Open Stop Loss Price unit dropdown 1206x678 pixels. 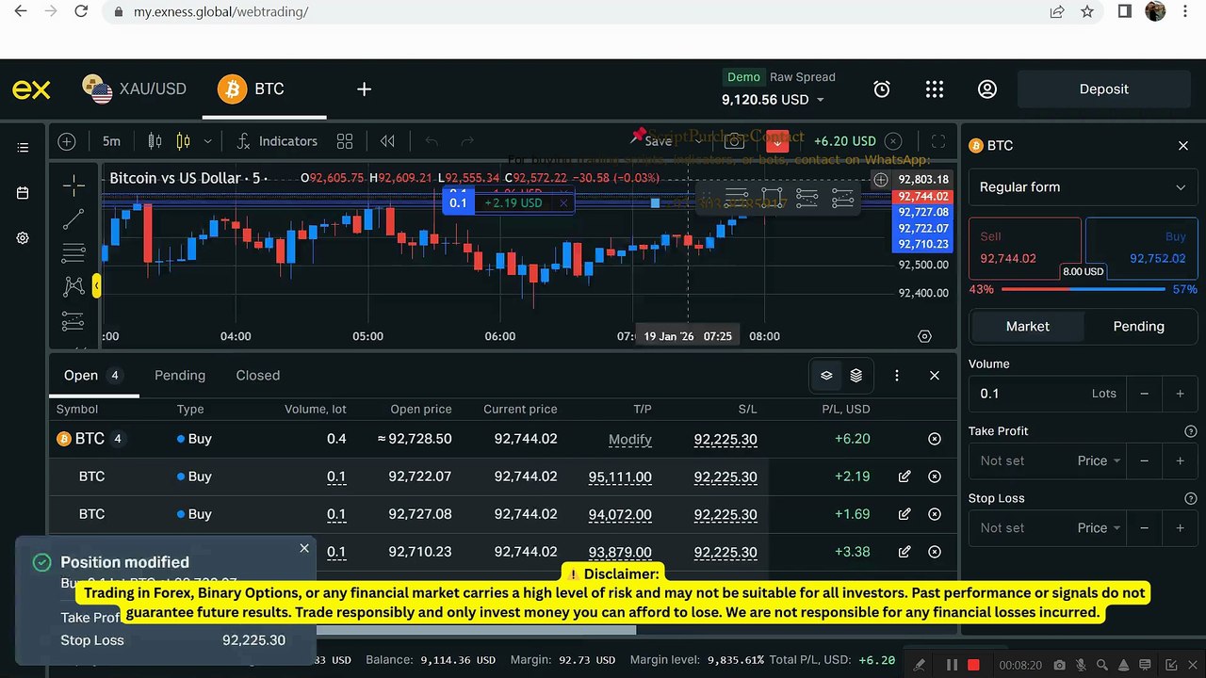click(1099, 527)
